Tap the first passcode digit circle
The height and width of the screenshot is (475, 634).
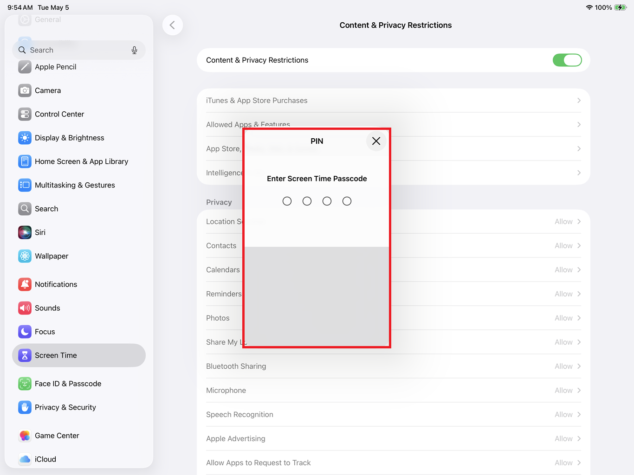pyautogui.click(x=287, y=201)
